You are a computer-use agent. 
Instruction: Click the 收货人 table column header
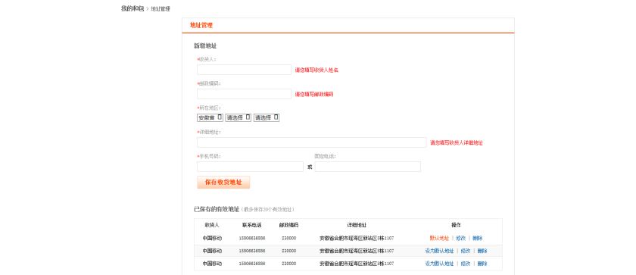pos(212,225)
